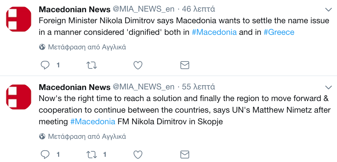Follow #Macedonia hashtag in second tweet
The height and width of the screenshot is (162, 337).
click(x=93, y=121)
